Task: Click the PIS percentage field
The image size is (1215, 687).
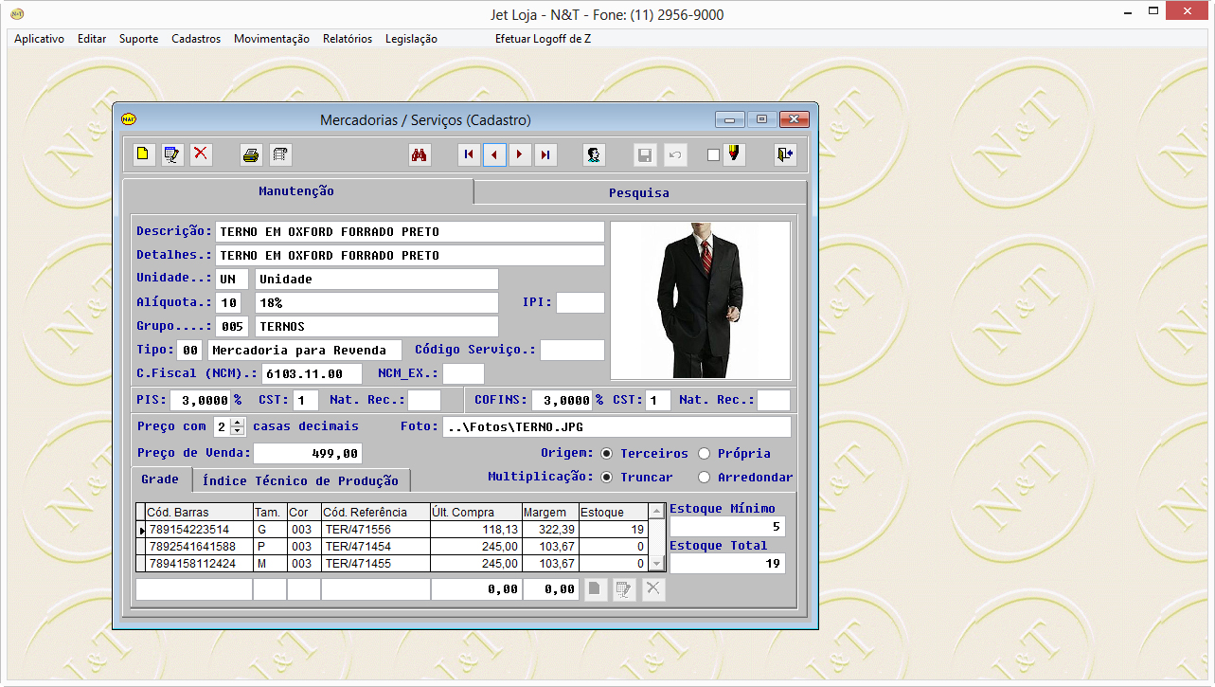Action: coord(201,401)
